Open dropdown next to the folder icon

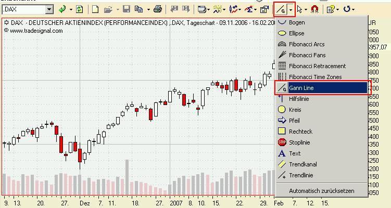(118, 10)
